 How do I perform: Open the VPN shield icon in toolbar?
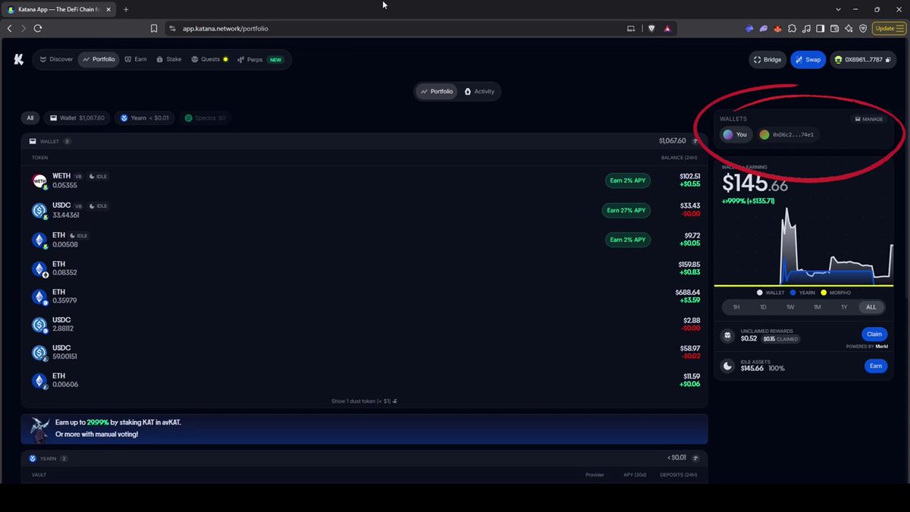(863, 28)
